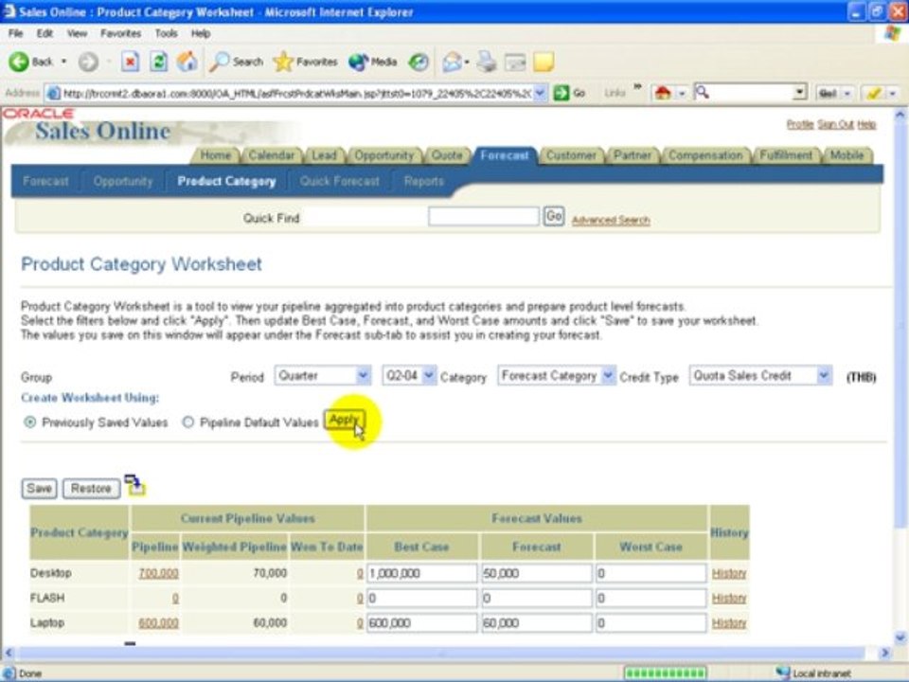Open the Search toolbar button

pyautogui.click(x=237, y=62)
